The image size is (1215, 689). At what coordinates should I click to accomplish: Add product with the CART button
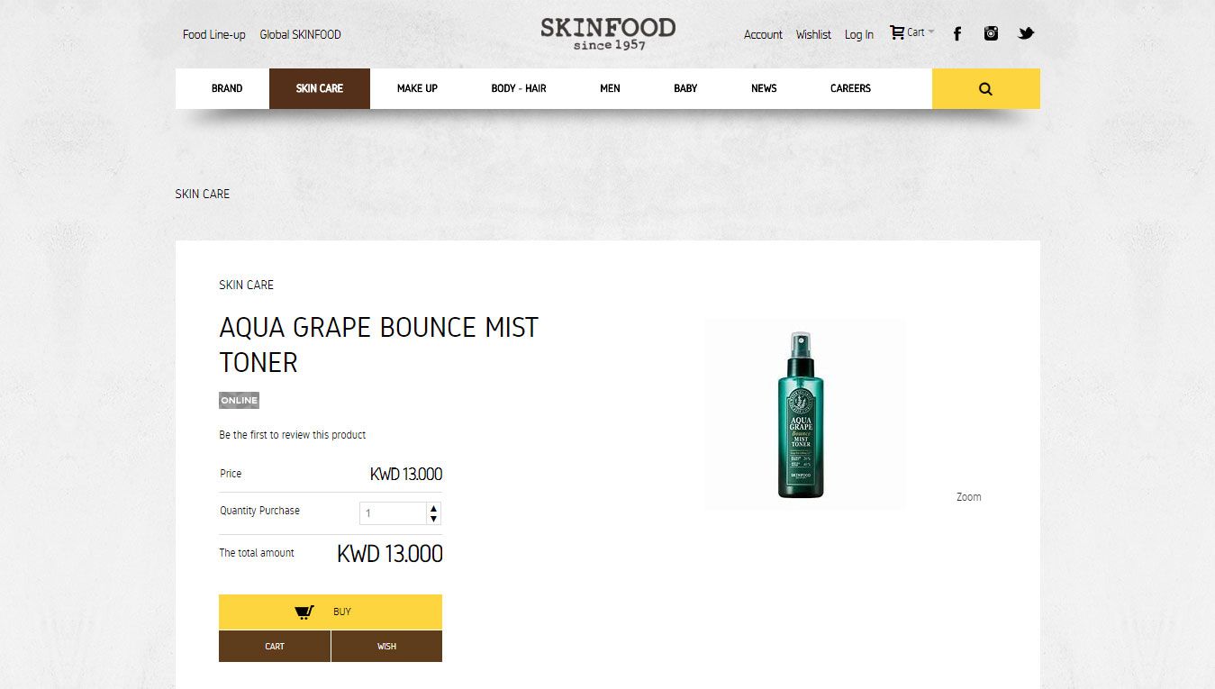click(275, 646)
